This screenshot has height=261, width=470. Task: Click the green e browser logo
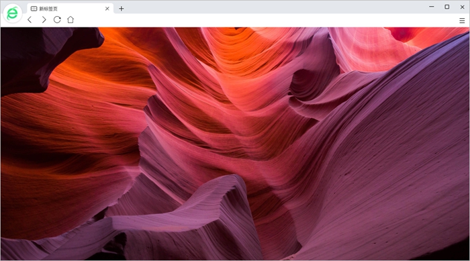pyautogui.click(x=13, y=13)
